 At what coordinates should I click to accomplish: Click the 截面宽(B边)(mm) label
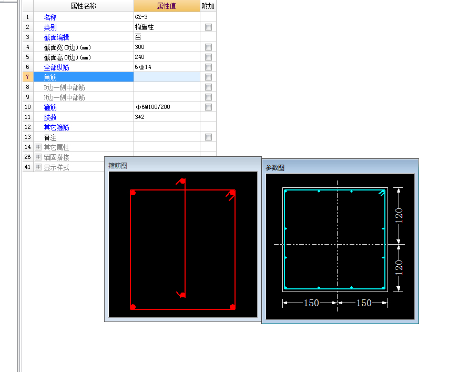67,47
